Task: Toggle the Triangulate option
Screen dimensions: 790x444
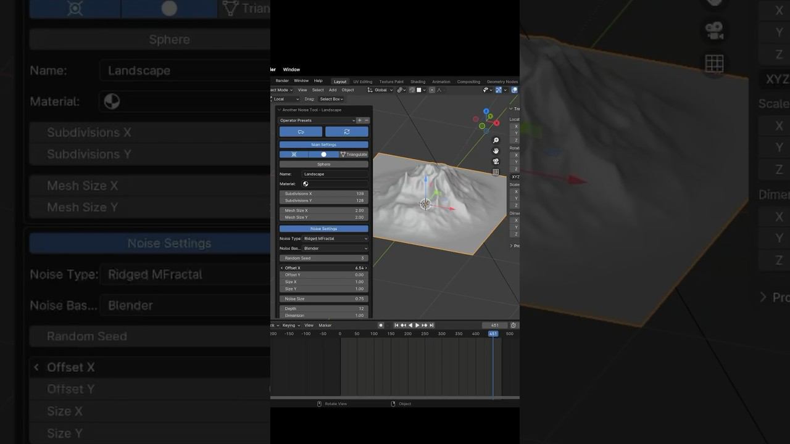Action: point(354,154)
